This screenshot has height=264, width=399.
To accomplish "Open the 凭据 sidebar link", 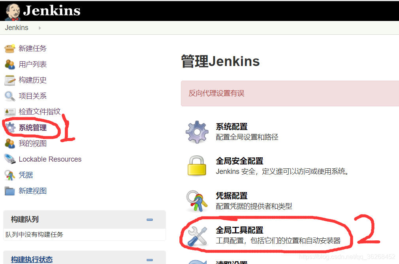I will pyautogui.click(x=26, y=175).
